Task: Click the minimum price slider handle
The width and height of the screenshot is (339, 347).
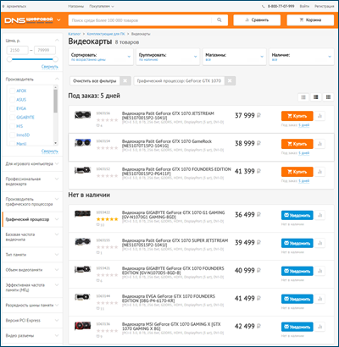Action: pos(9,59)
